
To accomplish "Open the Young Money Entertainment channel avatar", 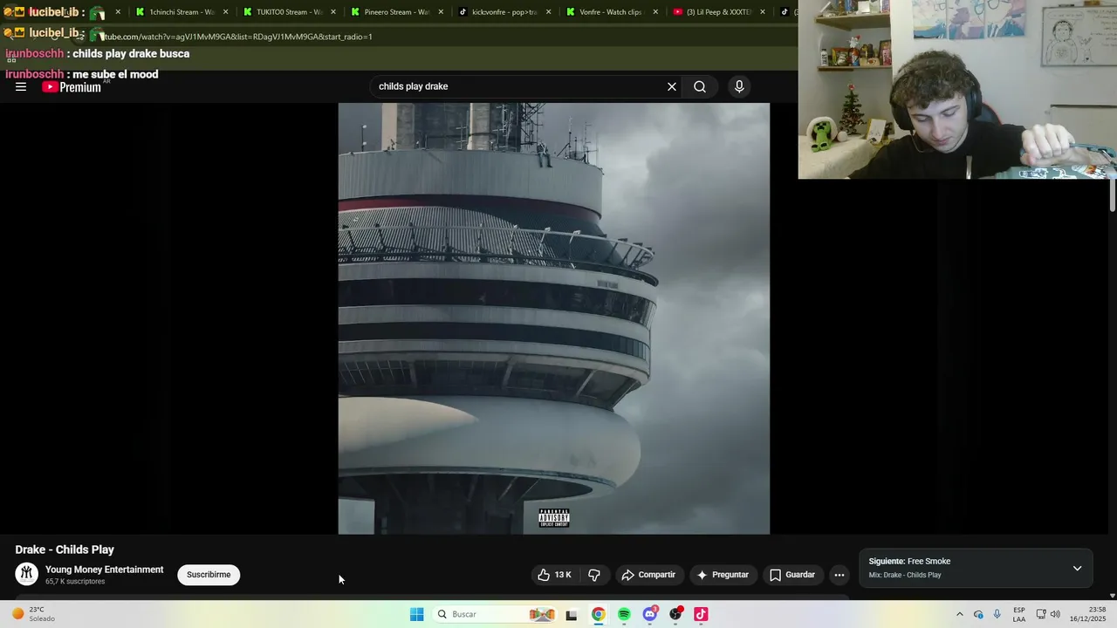I will (x=27, y=574).
